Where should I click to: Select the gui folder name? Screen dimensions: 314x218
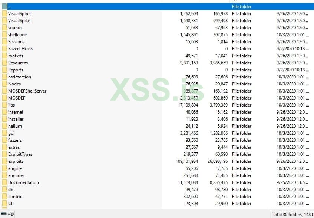[11, 133]
